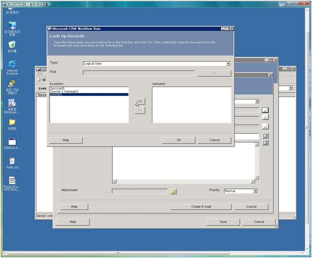Click message body scroll right arrow
The image size is (312, 258).
pyautogui.click(x=253, y=181)
